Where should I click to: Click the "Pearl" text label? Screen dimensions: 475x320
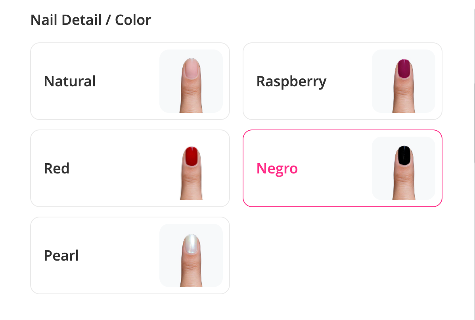coord(61,255)
